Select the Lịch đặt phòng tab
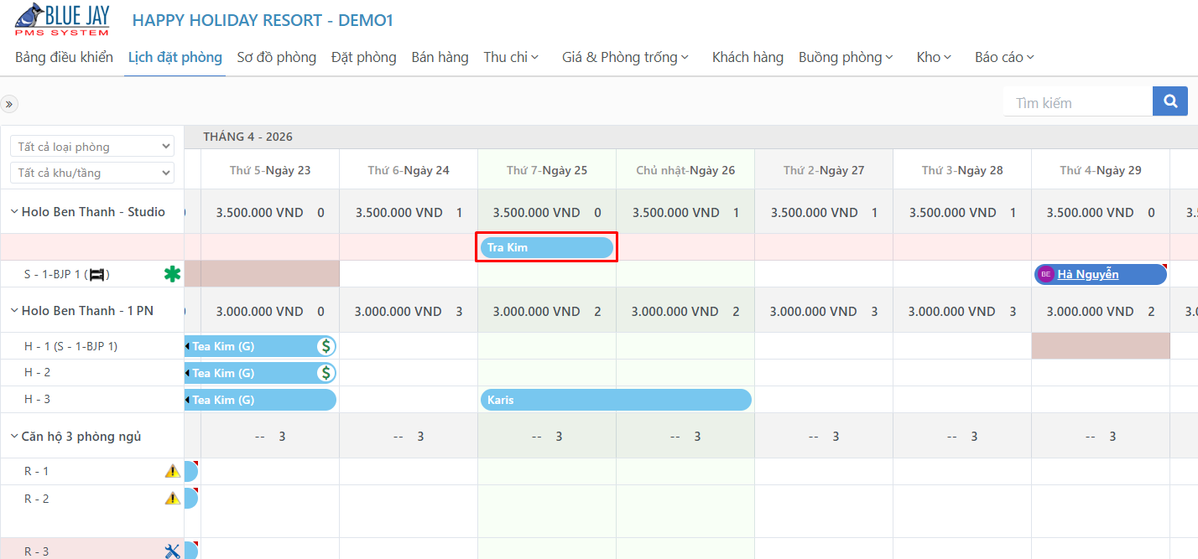The width and height of the screenshot is (1198, 559). pos(174,57)
